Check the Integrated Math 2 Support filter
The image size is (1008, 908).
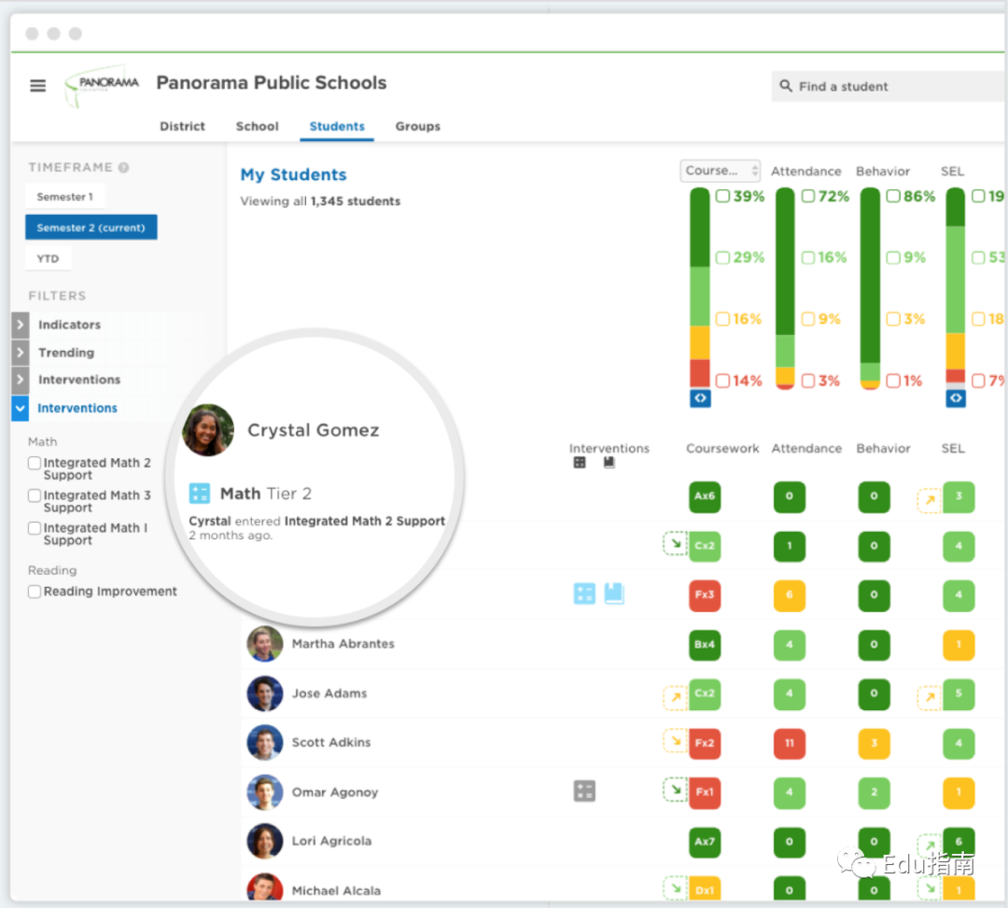35,463
